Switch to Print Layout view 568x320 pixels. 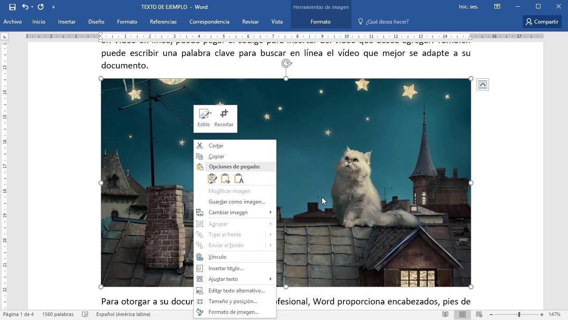pos(462,314)
